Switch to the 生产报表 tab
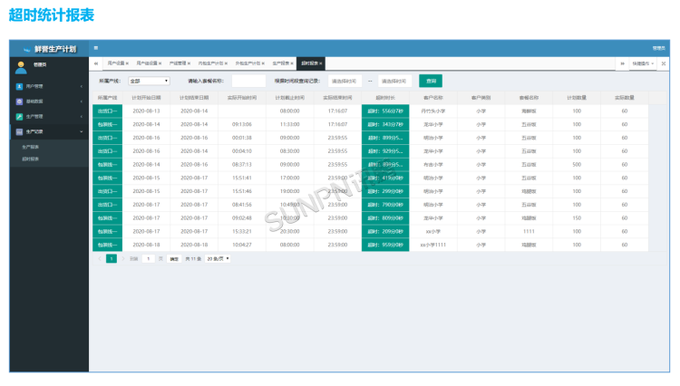The height and width of the screenshot is (386, 680). (281, 63)
